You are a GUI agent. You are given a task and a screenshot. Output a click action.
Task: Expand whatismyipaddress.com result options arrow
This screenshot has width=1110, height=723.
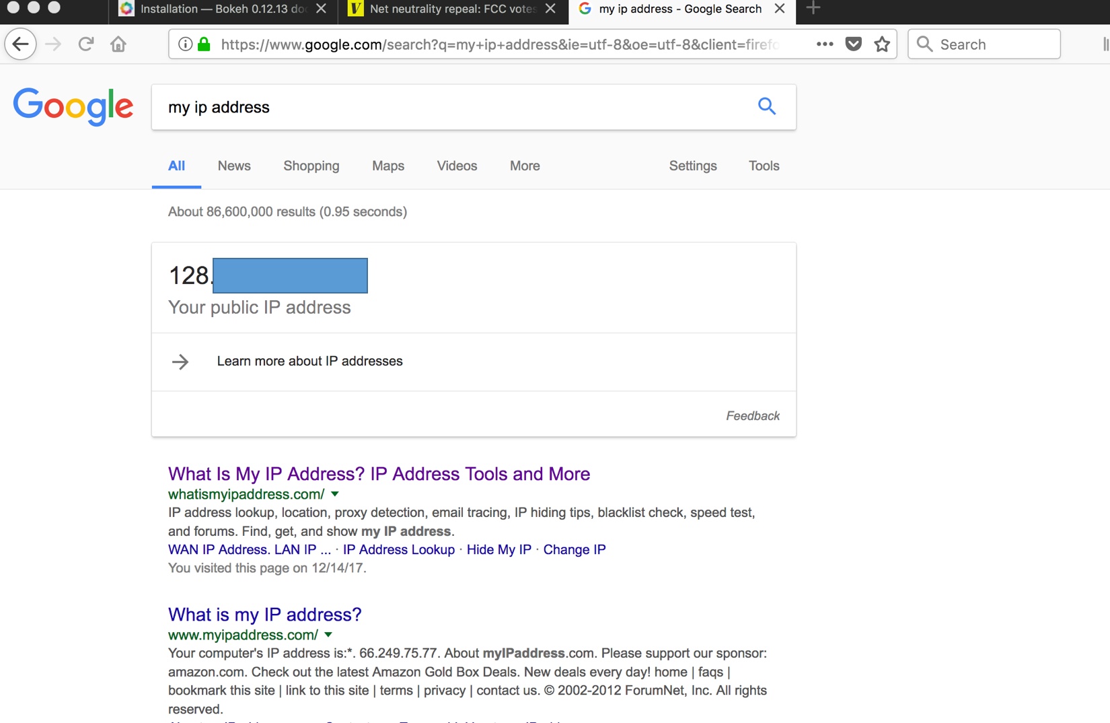point(335,494)
